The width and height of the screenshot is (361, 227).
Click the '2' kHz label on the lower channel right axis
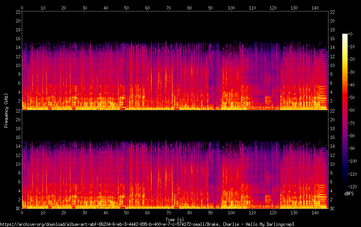pyautogui.click(x=331, y=199)
